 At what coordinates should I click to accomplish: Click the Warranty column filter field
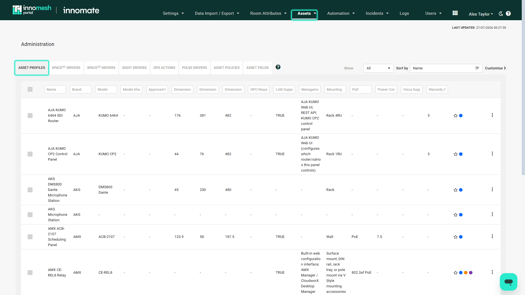pyautogui.click(x=437, y=90)
